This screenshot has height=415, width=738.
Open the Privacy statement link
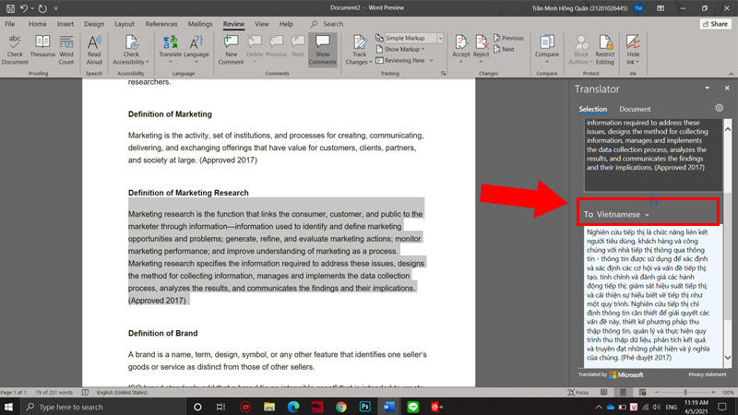pos(708,375)
